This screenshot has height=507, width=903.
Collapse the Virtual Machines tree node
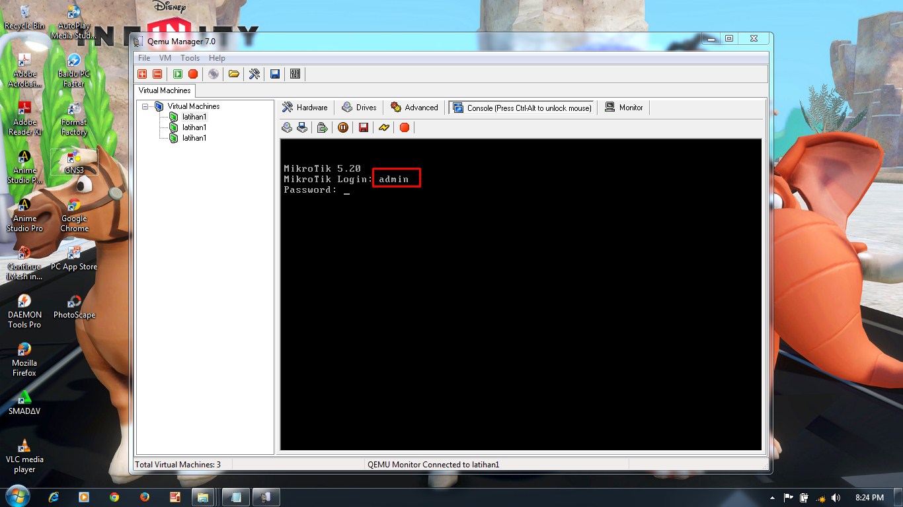(x=145, y=106)
